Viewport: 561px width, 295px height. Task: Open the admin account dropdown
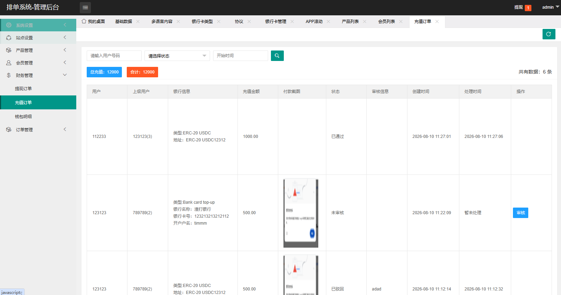coord(551,7)
